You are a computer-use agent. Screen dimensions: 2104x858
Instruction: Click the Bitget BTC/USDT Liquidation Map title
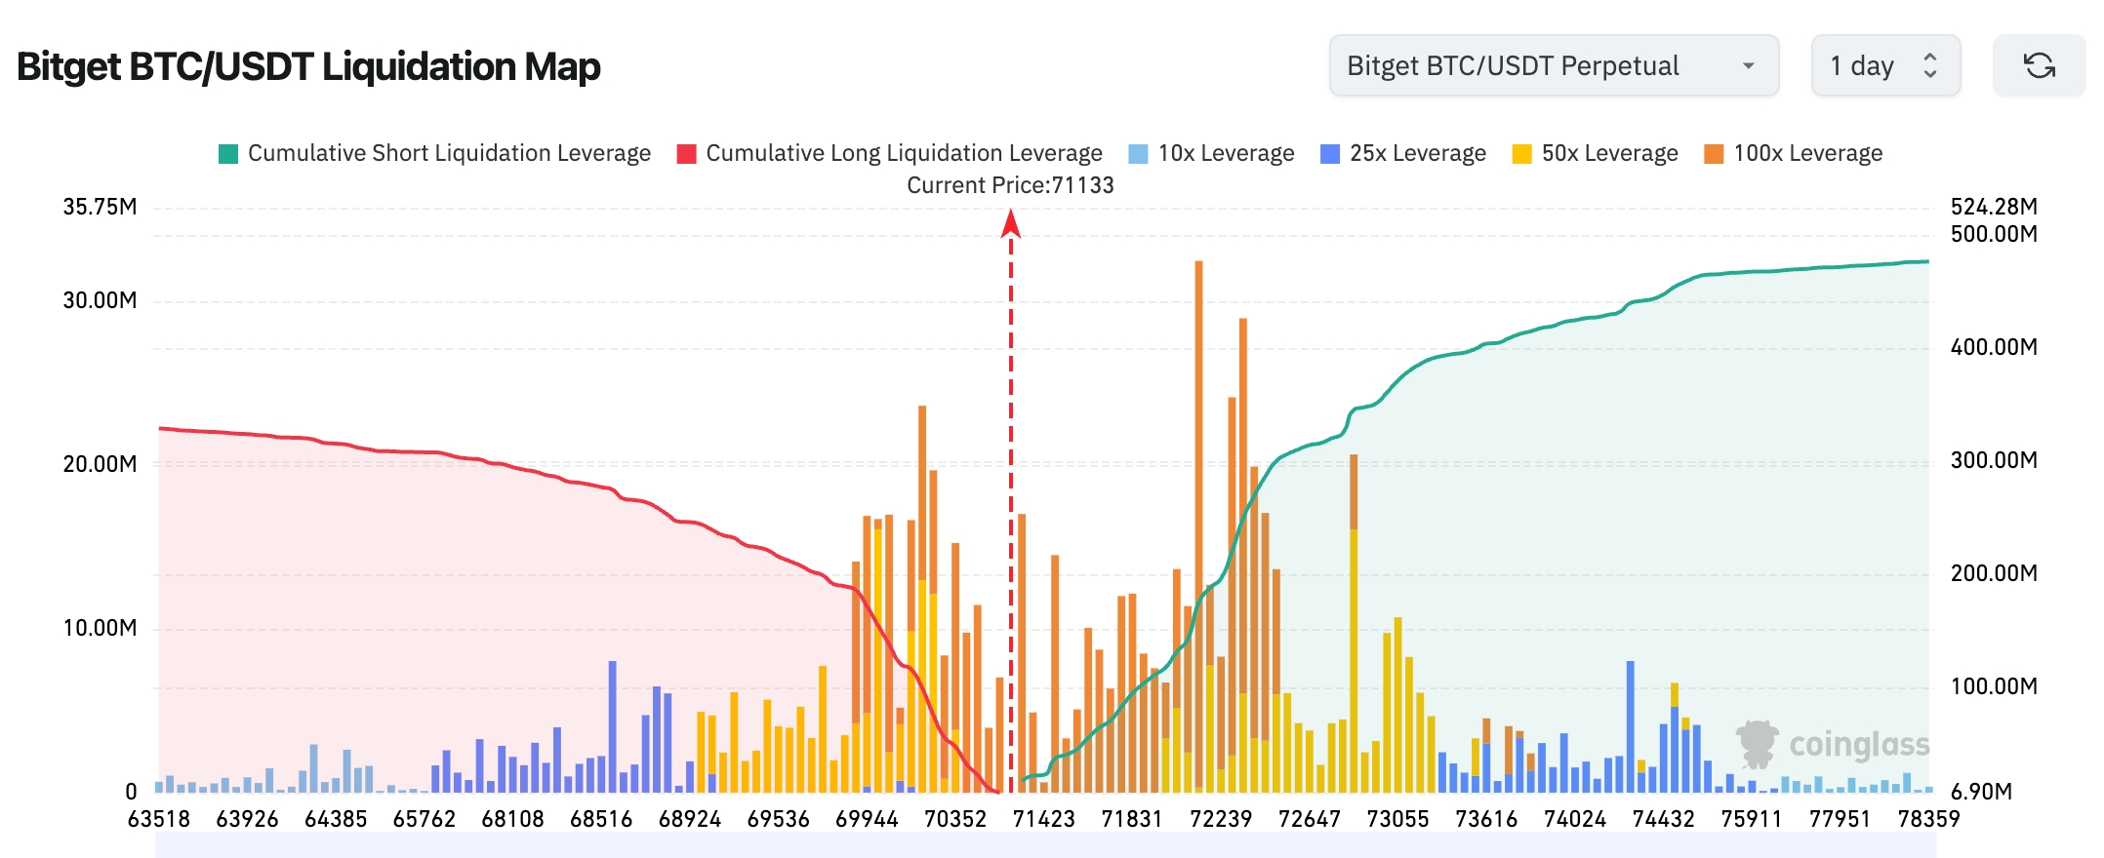click(x=308, y=66)
